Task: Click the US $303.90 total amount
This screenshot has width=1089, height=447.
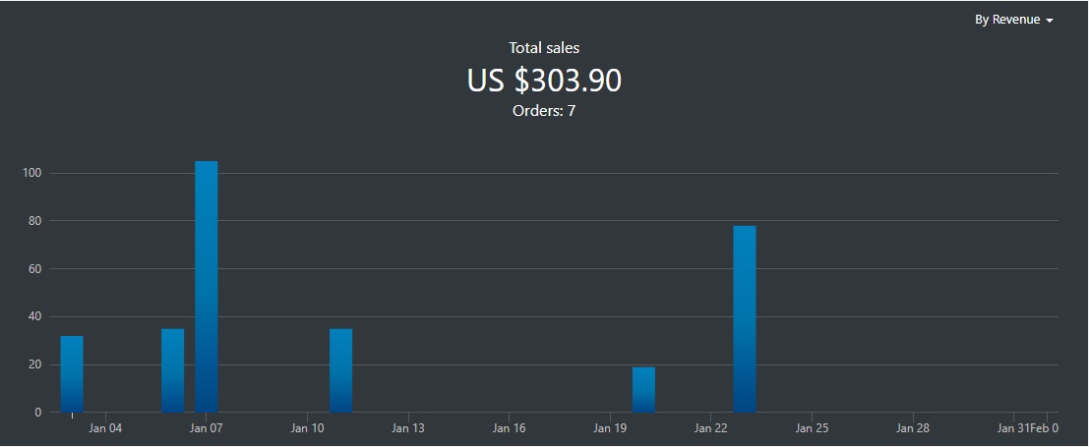Action: pyautogui.click(x=544, y=81)
